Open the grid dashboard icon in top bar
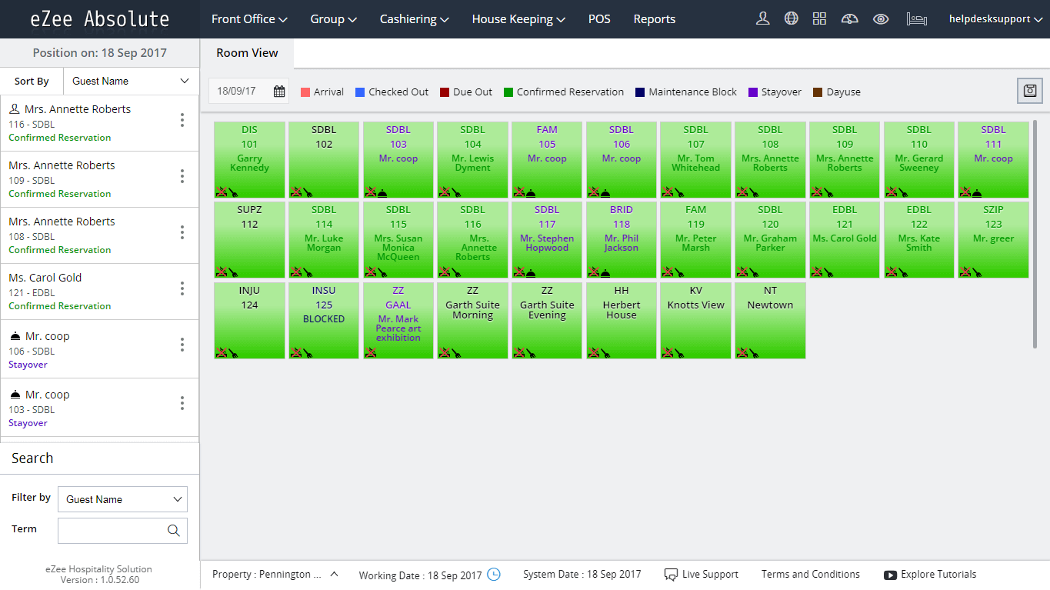The height and width of the screenshot is (590, 1050). pyautogui.click(x=819, y=18)
